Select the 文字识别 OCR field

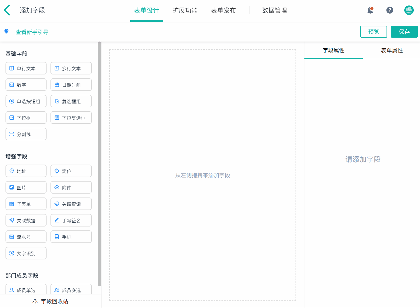click(x=26, y=253)
